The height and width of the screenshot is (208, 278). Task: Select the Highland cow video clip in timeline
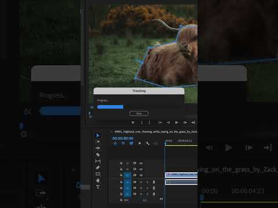(x=181, y=175)
